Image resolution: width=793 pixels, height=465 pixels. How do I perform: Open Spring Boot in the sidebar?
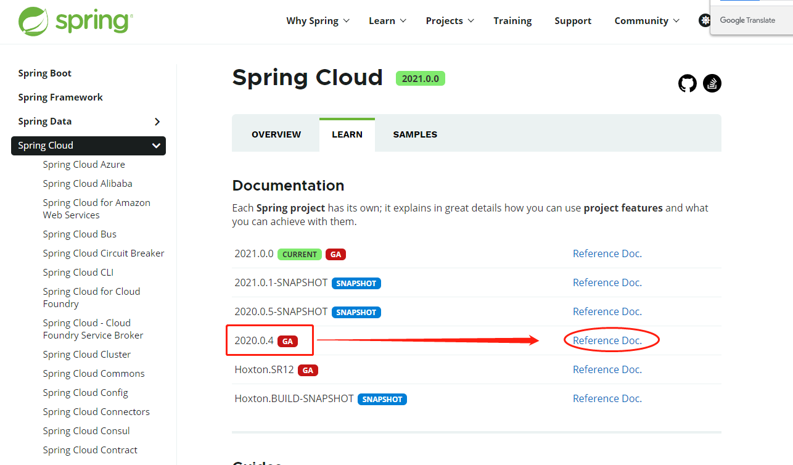click(x=44, y=73)
